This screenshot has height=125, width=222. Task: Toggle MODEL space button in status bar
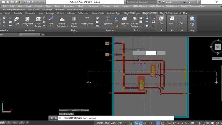coord(114,123)
